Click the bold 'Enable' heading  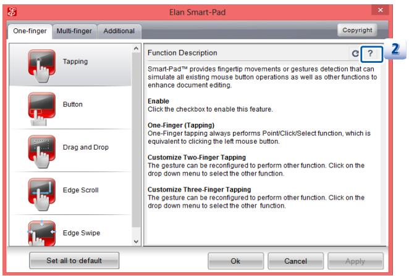pos(158,101)
